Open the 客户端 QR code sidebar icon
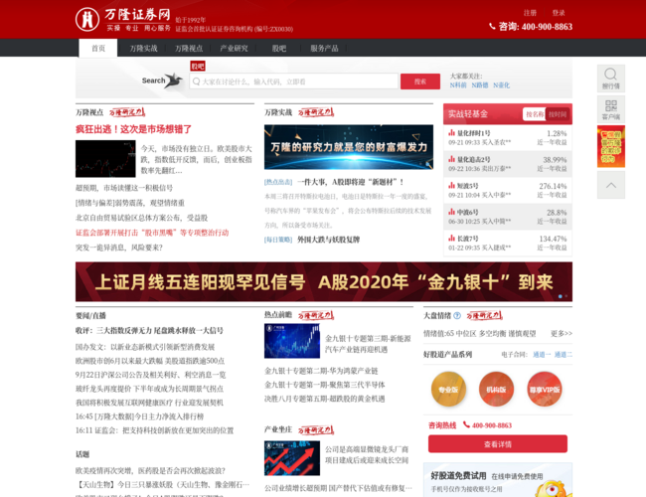The height and width of the screenshot is (497, 646). pyautogui.click(x=611, y=109)
